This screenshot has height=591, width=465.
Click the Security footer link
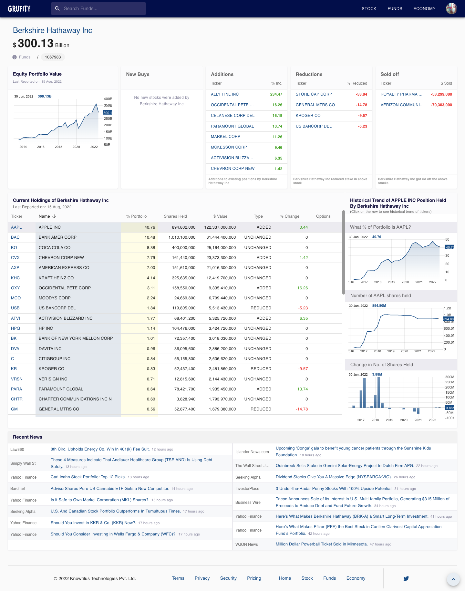click(x=228, y=578)
